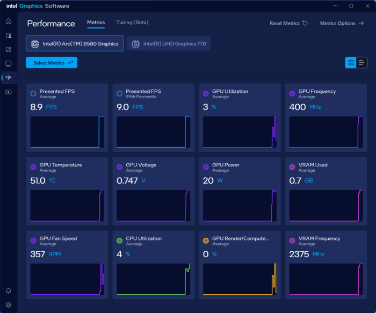Click the VRAM Frequency graph
Viewport: 376px width, 313px height.
click(326, 279)
